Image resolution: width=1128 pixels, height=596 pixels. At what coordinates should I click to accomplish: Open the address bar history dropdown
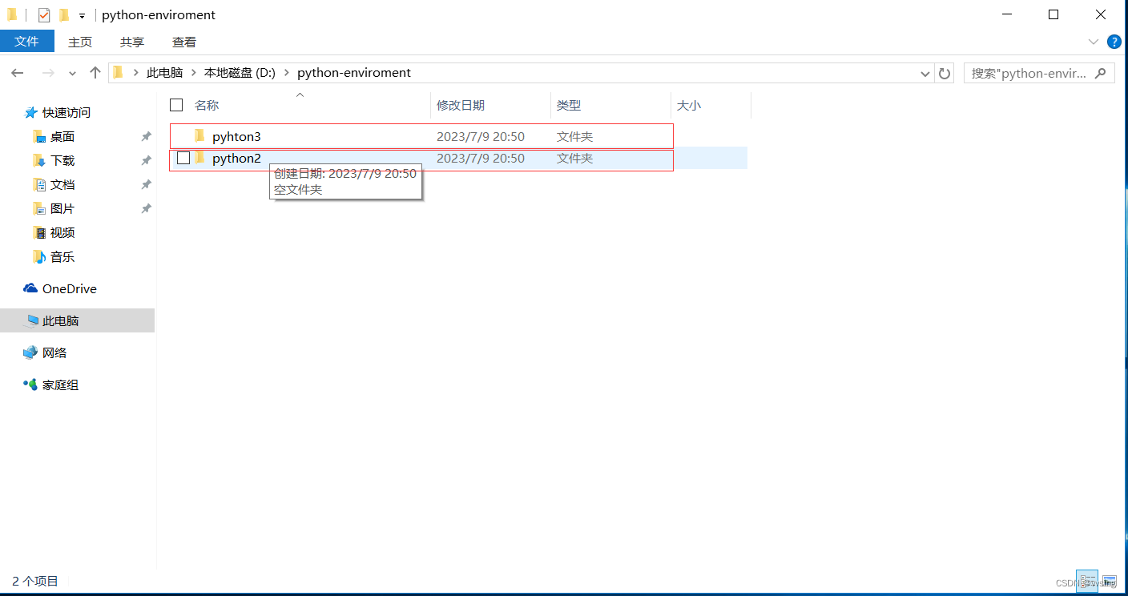point(924,73)
